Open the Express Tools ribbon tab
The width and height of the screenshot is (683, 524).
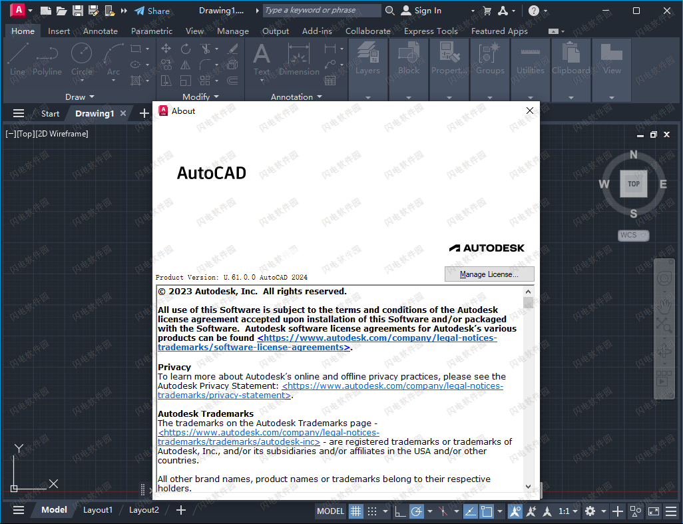431,31
